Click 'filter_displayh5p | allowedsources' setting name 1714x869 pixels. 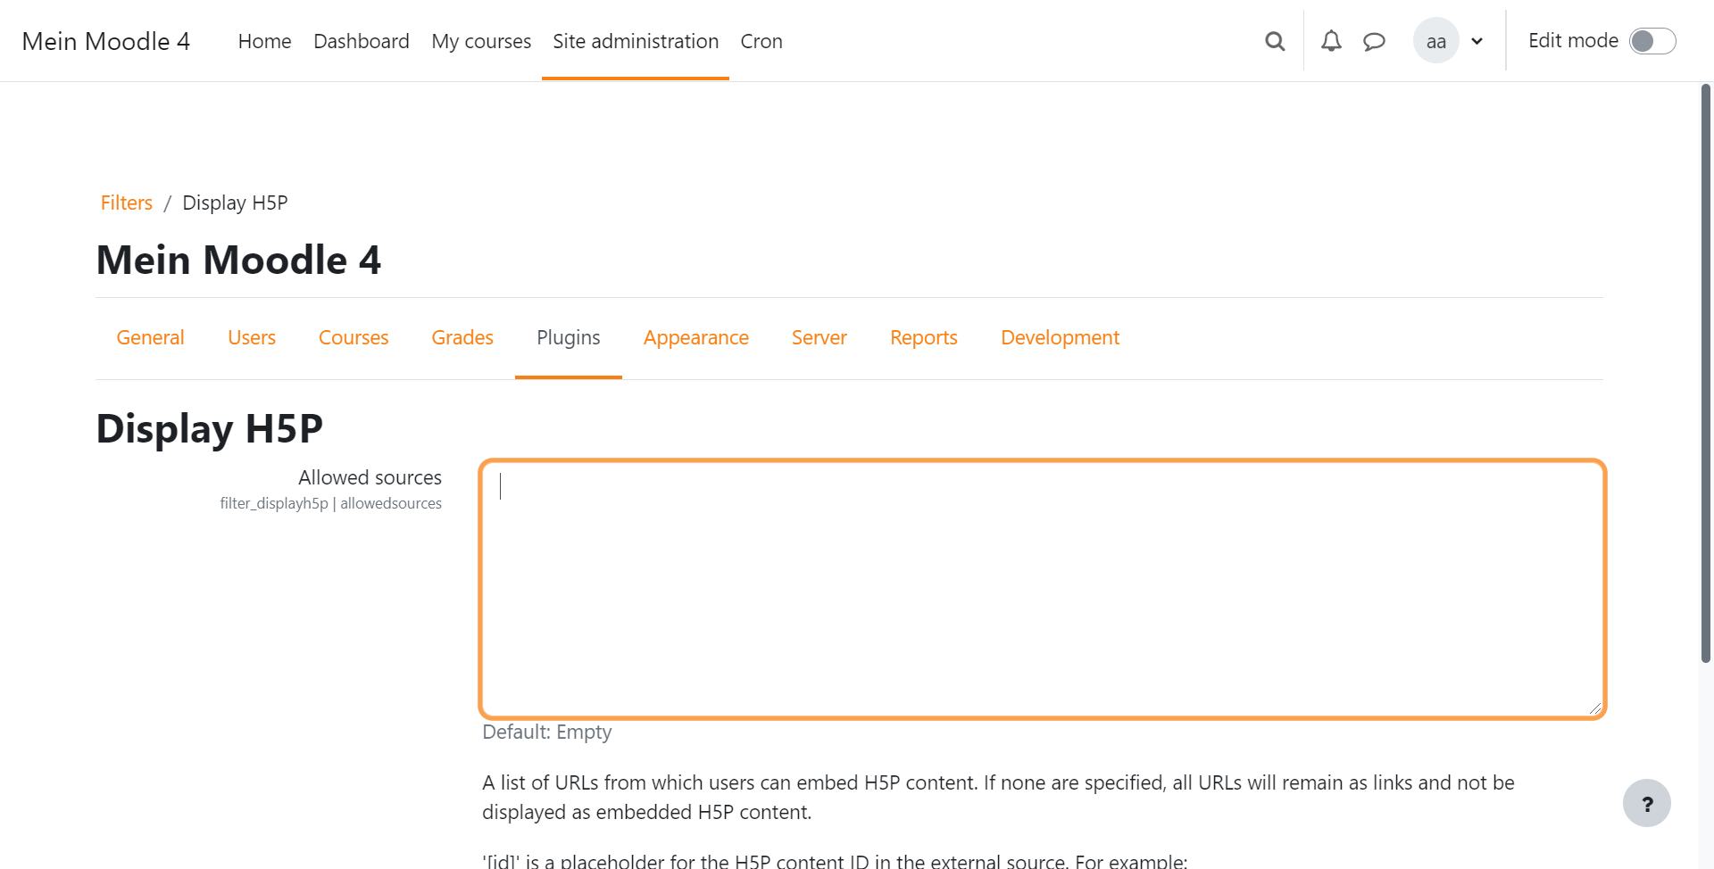coord(331,503)
